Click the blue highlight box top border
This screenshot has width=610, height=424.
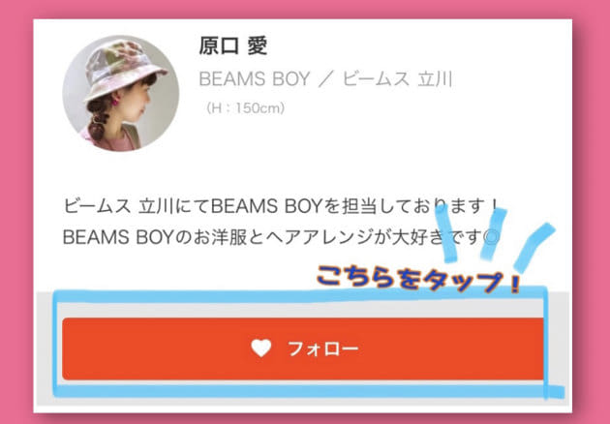(299, 295)
